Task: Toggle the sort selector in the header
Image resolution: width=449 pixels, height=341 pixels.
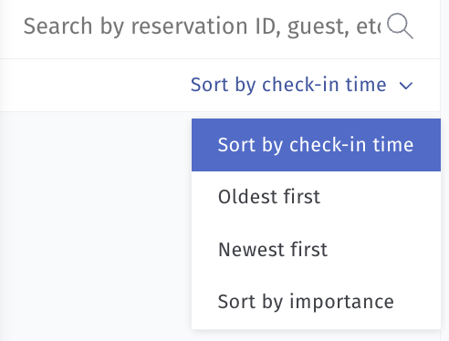Action: [x=301, y=85]
